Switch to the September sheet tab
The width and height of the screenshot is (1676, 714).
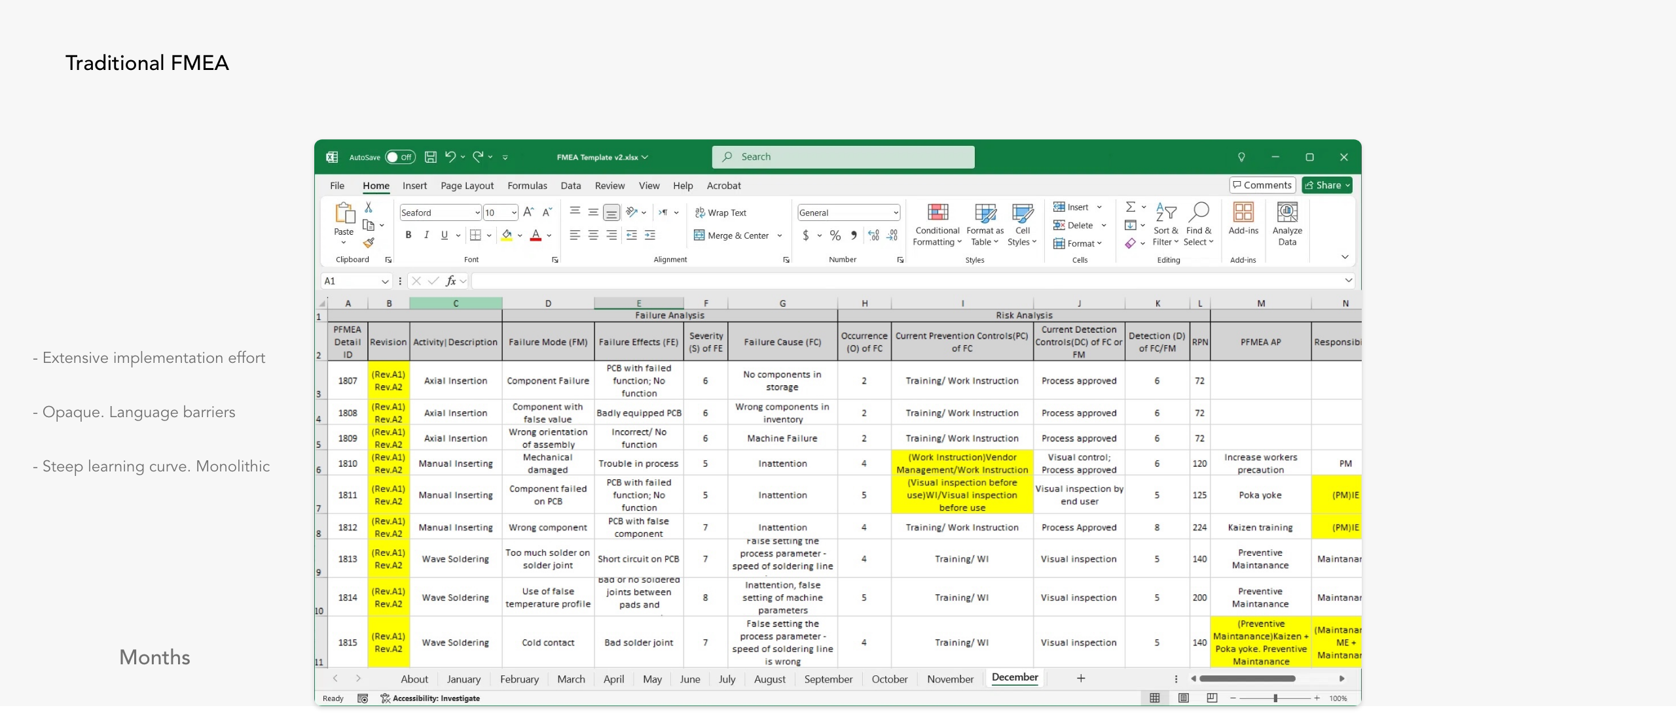tap(828, 679)
